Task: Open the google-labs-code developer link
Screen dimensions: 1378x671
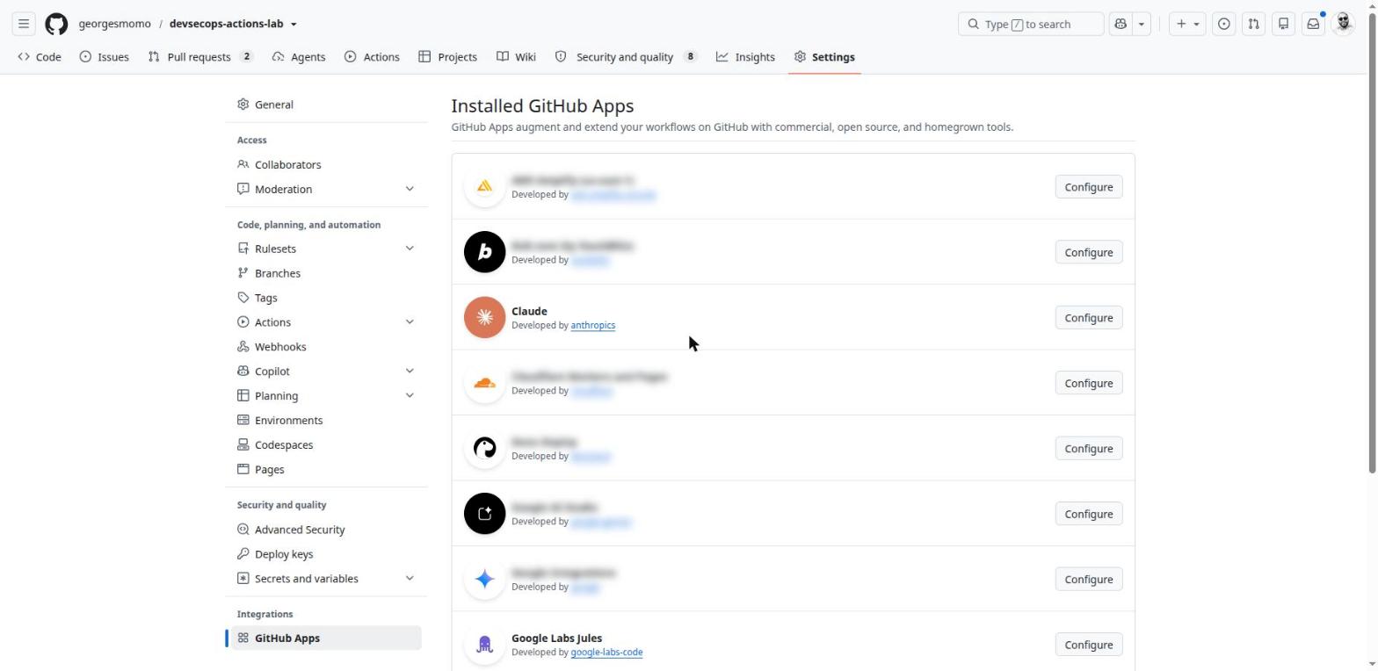Action: 606,653
